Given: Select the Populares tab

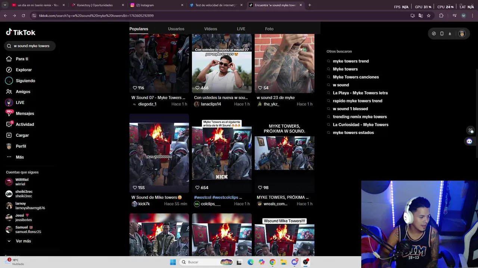Looking at the screenshot, I should click(x=139, y=29).
